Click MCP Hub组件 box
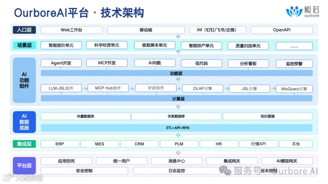The height and width of the screenshot is (184, 328). [x=108, y=88]
